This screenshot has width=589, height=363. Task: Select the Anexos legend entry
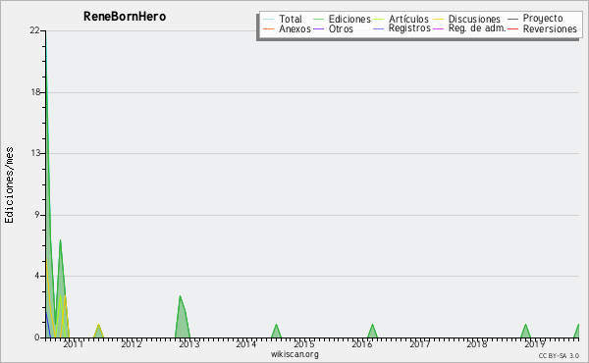294,28
